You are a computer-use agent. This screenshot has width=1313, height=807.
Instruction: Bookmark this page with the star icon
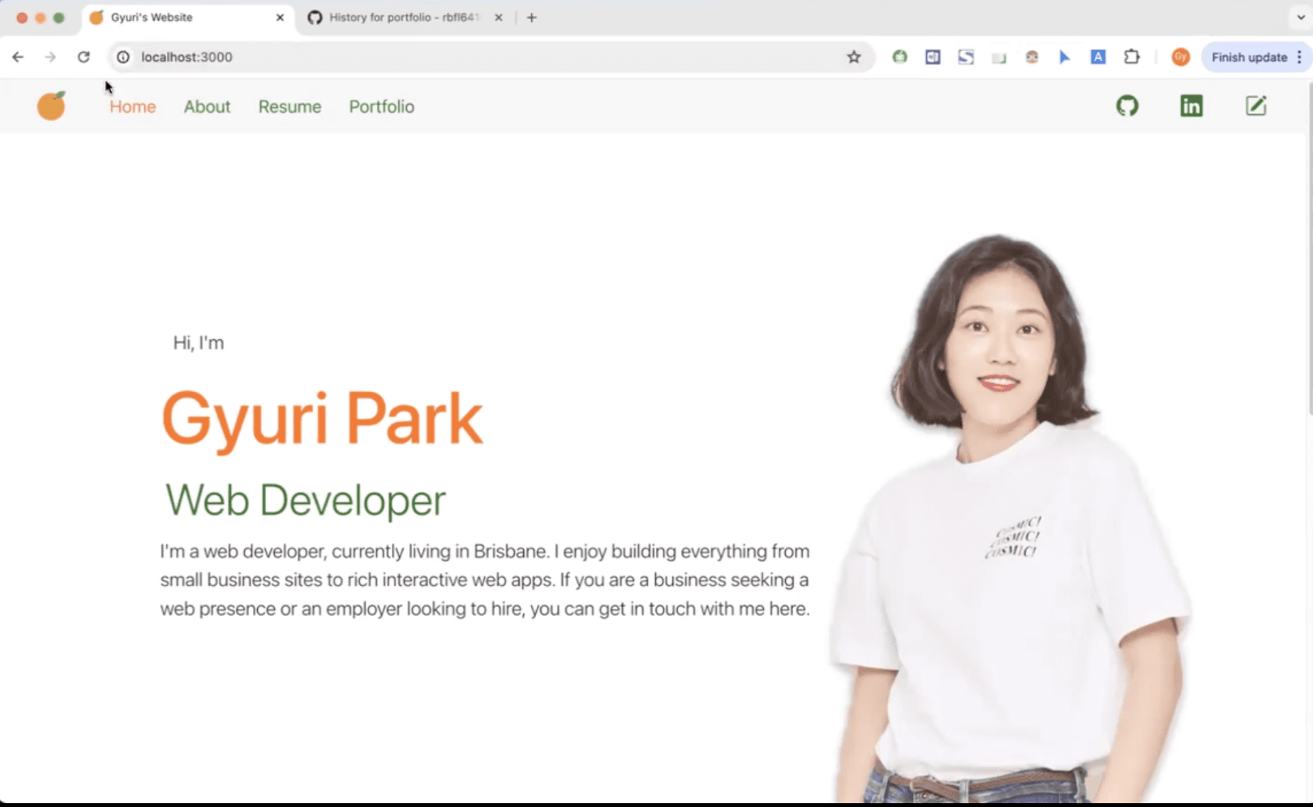[853, 57]
